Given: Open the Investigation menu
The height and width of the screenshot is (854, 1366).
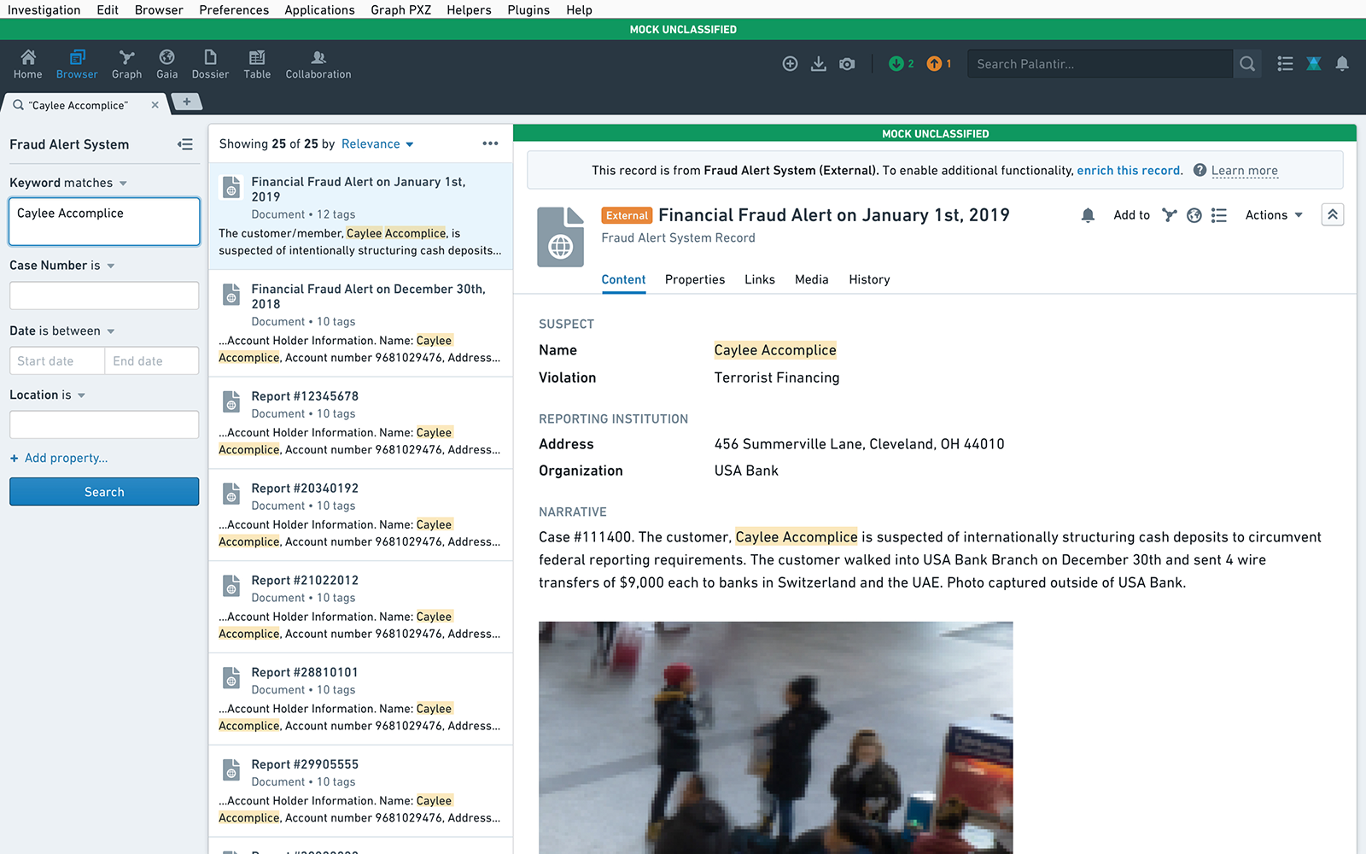Looking at the screenshot, I should pyautogui.click(x=44, y=9).
